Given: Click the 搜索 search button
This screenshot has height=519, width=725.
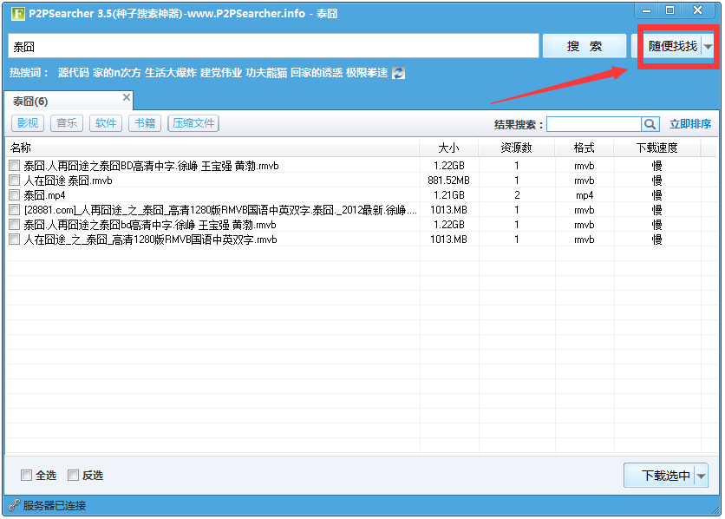Looking at the screenshot, I should (x=584, y=45).
